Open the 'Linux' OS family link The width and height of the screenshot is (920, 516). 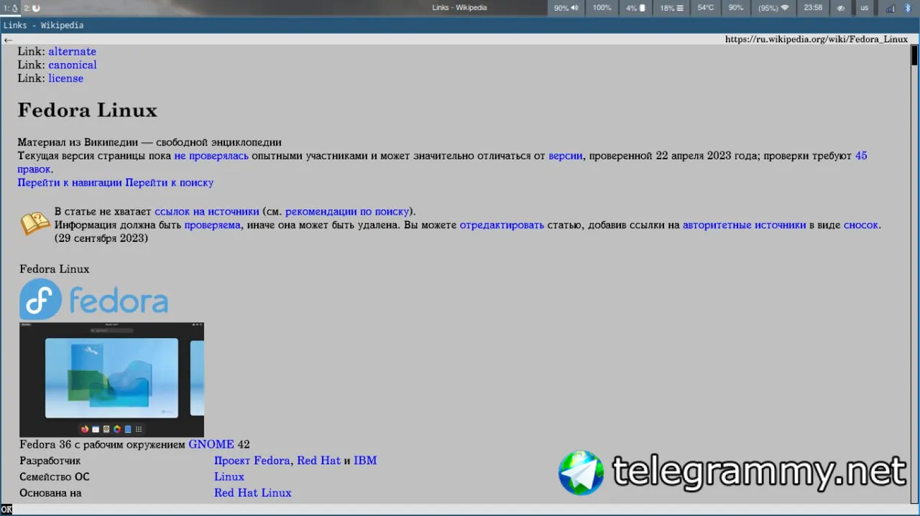point(229,477)
